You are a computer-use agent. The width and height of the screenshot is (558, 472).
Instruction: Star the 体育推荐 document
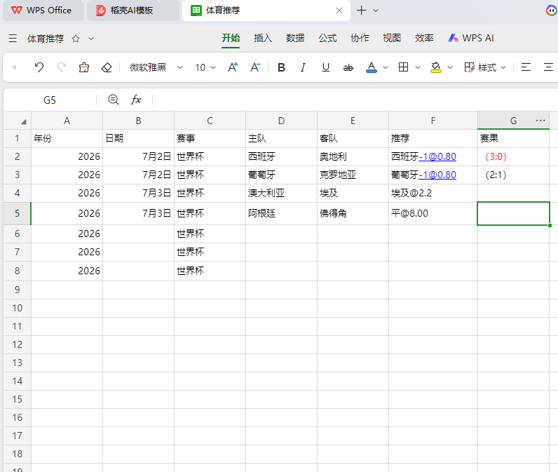tap(76, 39)
